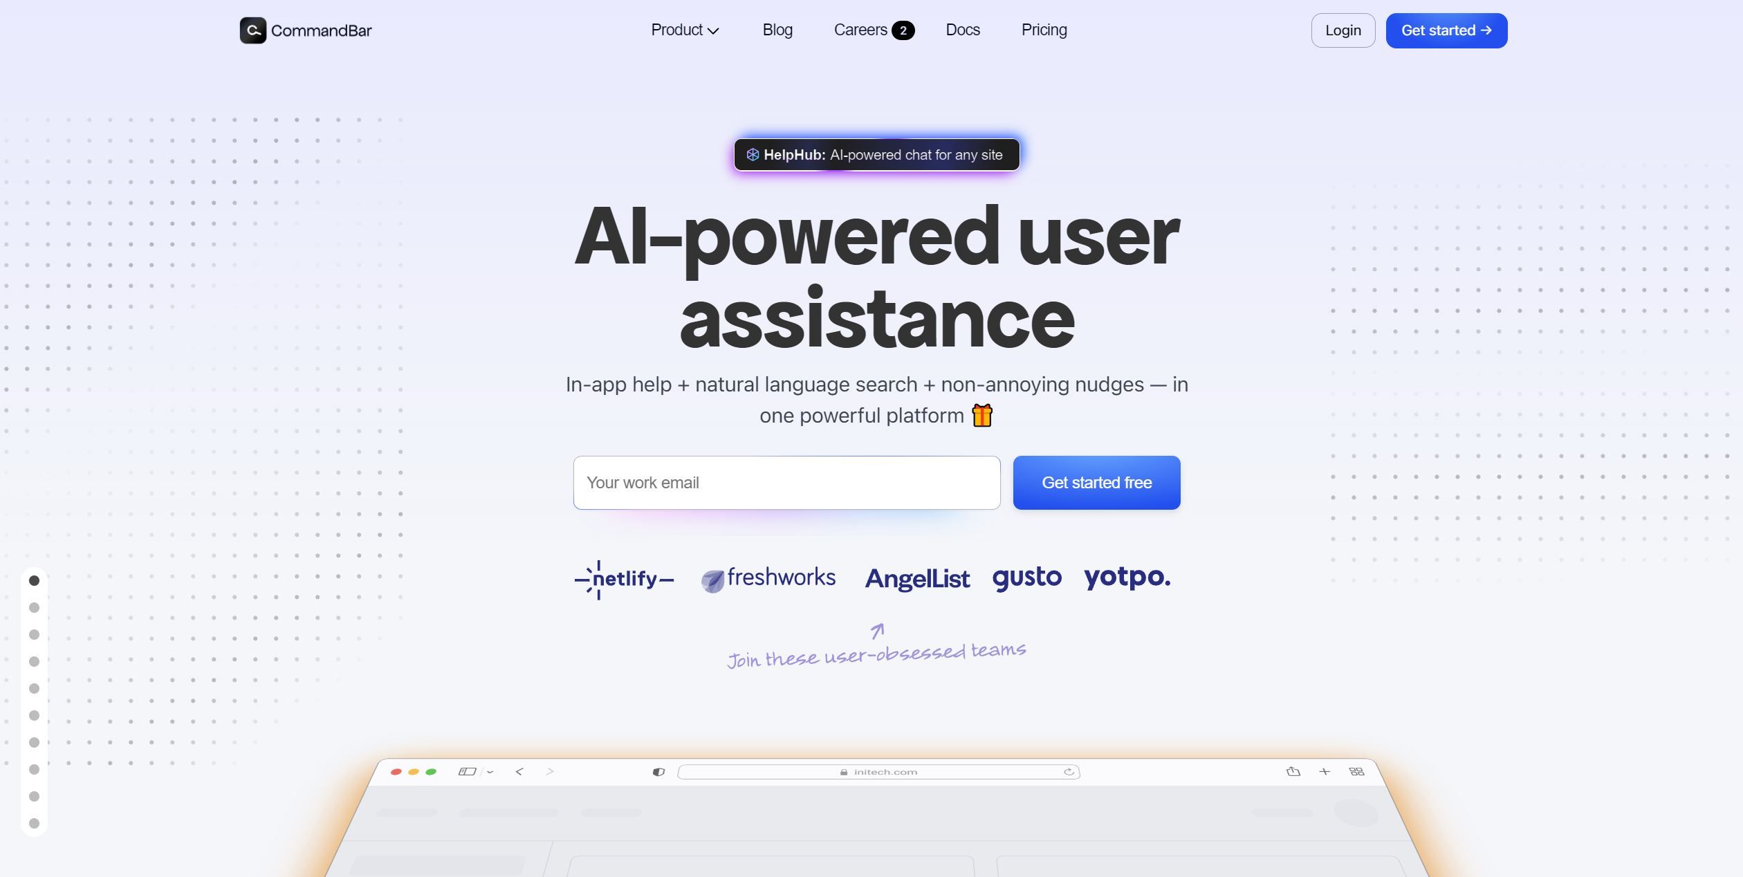Viewport: 1743px width, 877px height.
Task: Click the AngelList brand logo icon
Action: 916,578
